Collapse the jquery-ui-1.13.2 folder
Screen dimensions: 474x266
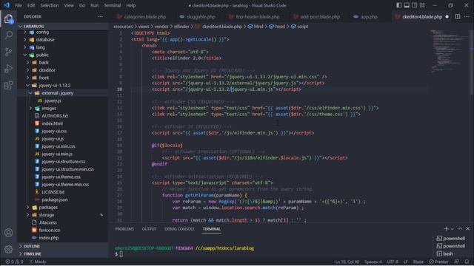coord(54,86)
